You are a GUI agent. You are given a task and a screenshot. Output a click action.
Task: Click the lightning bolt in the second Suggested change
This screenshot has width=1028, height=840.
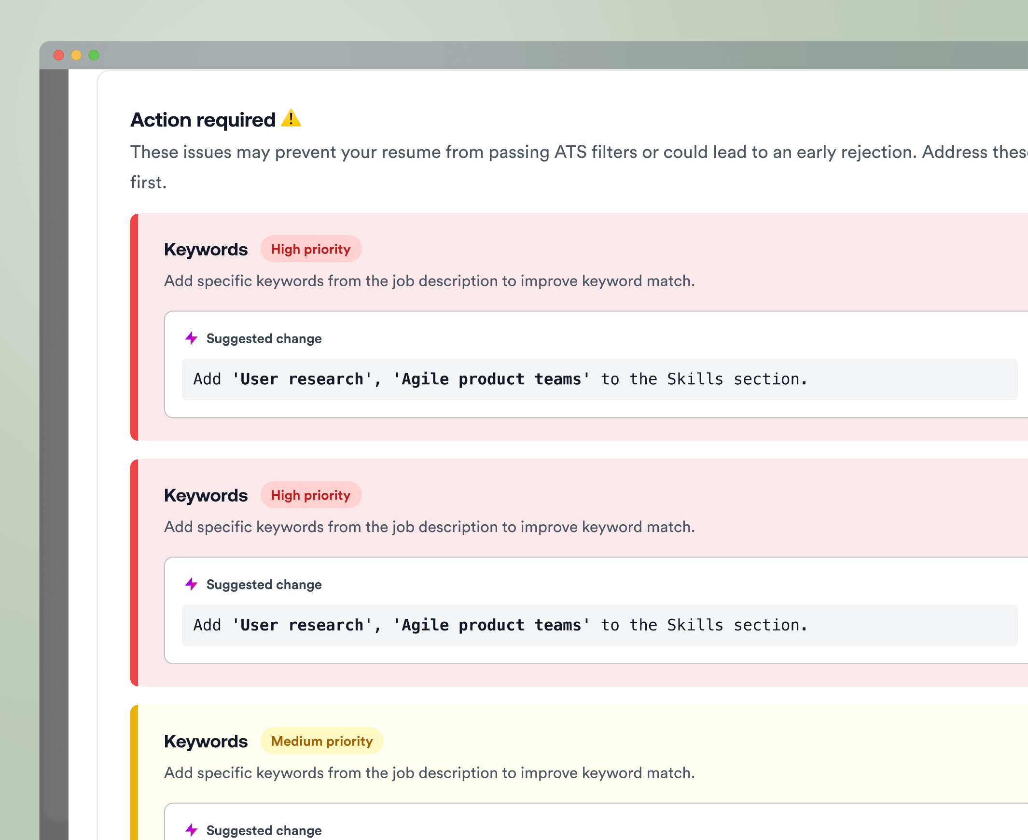click(x=191, y=584)
